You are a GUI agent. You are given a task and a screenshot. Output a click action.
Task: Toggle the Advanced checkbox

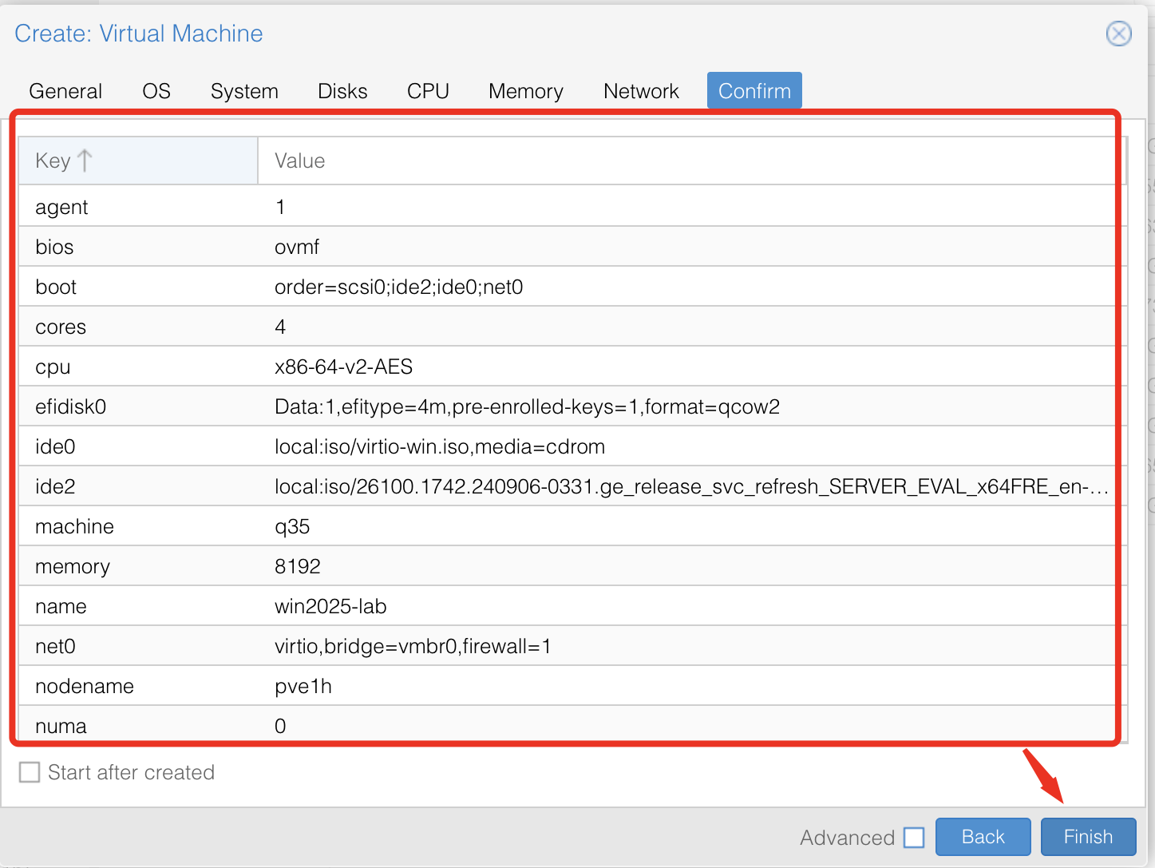click(914, 838)
